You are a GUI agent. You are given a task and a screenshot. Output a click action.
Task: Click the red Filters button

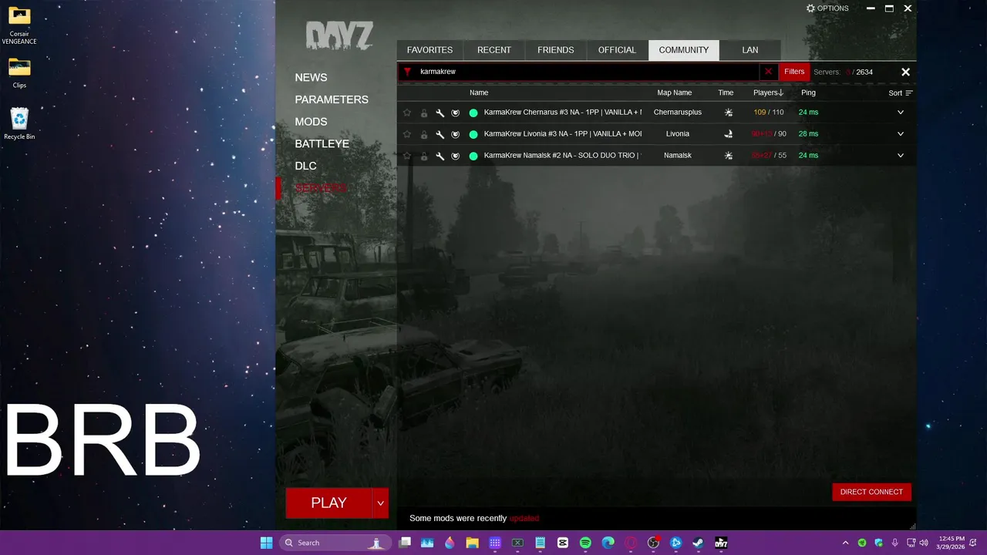point(794,72)
